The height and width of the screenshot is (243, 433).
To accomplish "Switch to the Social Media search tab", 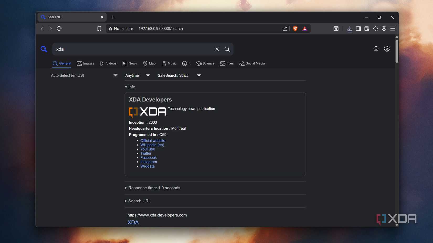I will click(252, 63).
